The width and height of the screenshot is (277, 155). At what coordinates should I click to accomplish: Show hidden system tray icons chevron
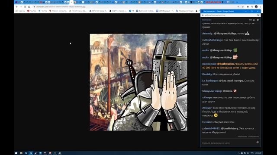pos(239,153)
